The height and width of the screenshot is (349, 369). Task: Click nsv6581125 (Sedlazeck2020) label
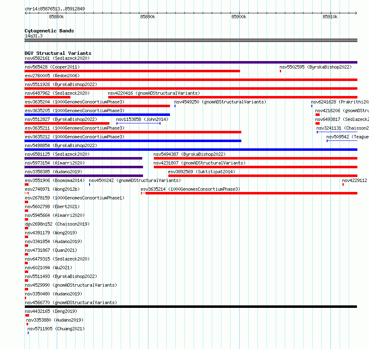(57, 154)
